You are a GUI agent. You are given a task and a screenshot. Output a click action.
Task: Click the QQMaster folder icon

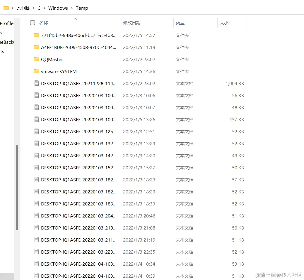(36, 59)
